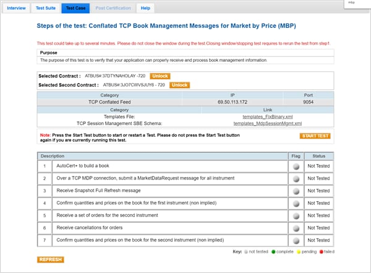This screenshot has height=273, width=371.
Task: Unlock the first selected contract
Action: [x=160, y=76]
